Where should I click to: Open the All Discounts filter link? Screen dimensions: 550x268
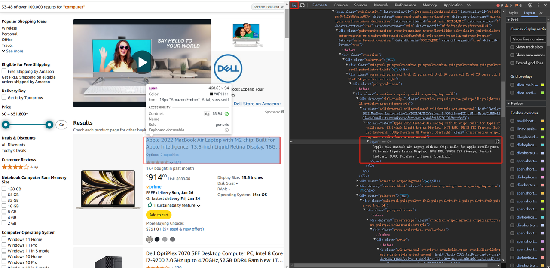[13, 145]
